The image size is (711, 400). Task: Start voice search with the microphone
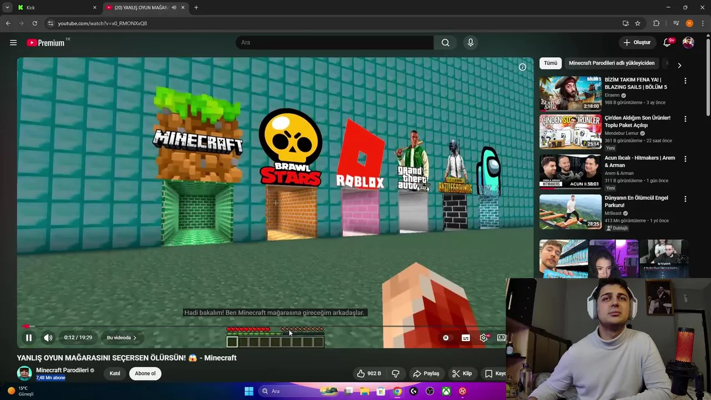point(470,43)
